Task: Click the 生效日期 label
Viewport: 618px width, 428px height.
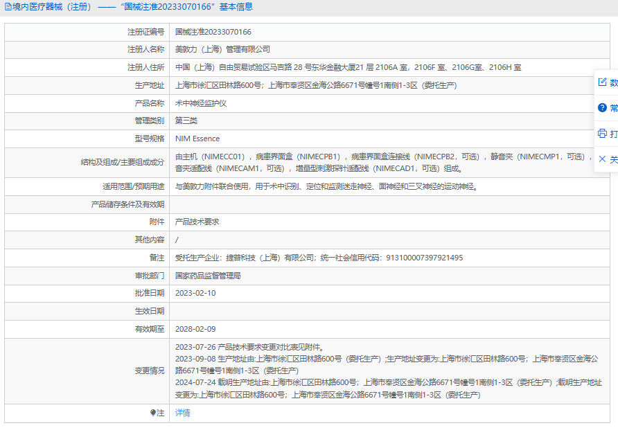Action: pos(150,312)
